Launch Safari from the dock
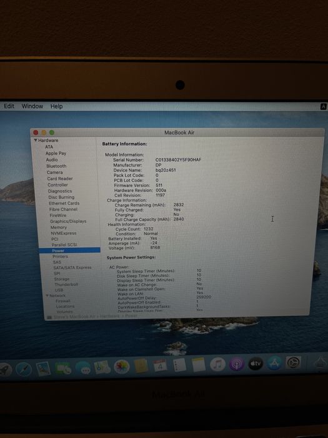 click(x=24, y=369)
